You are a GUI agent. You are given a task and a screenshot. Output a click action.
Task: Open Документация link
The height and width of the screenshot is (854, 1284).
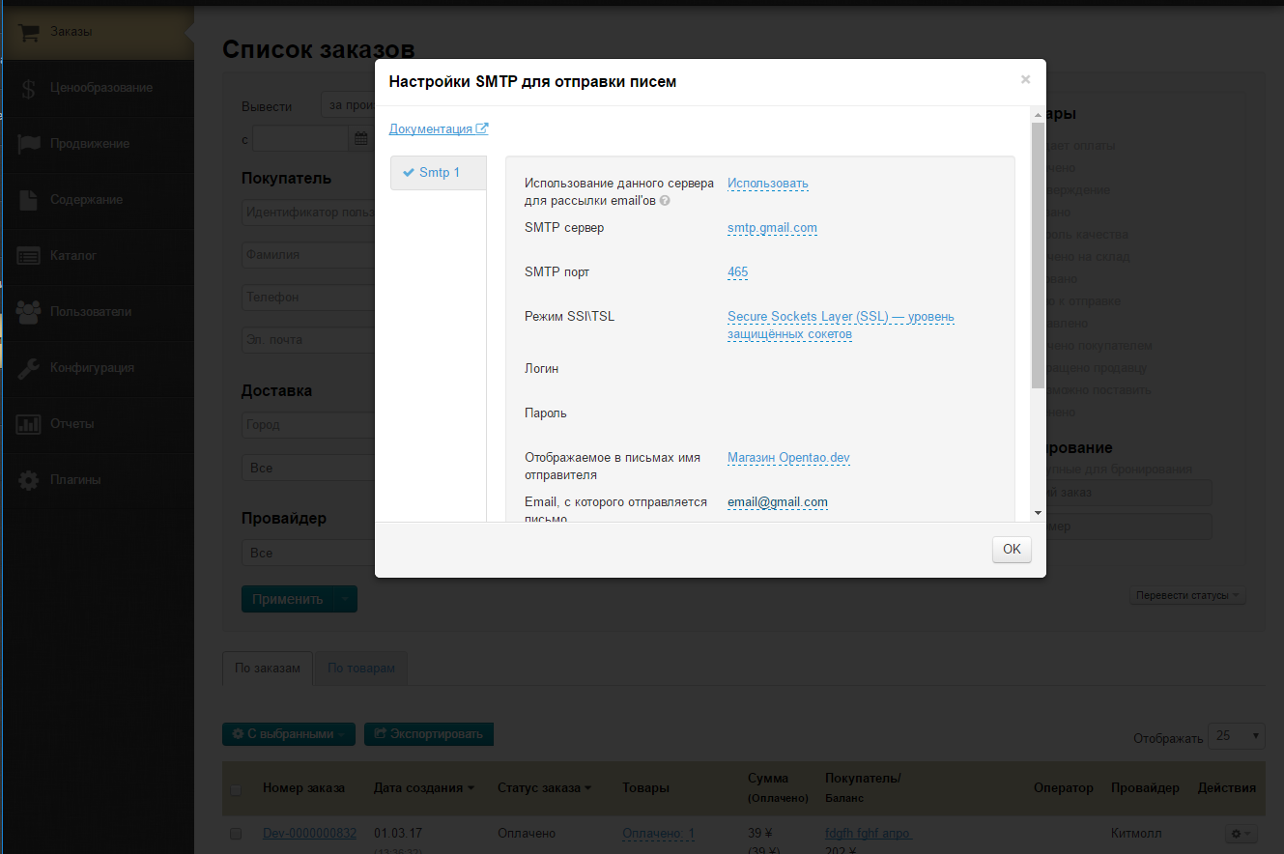[x=431, y=128]
